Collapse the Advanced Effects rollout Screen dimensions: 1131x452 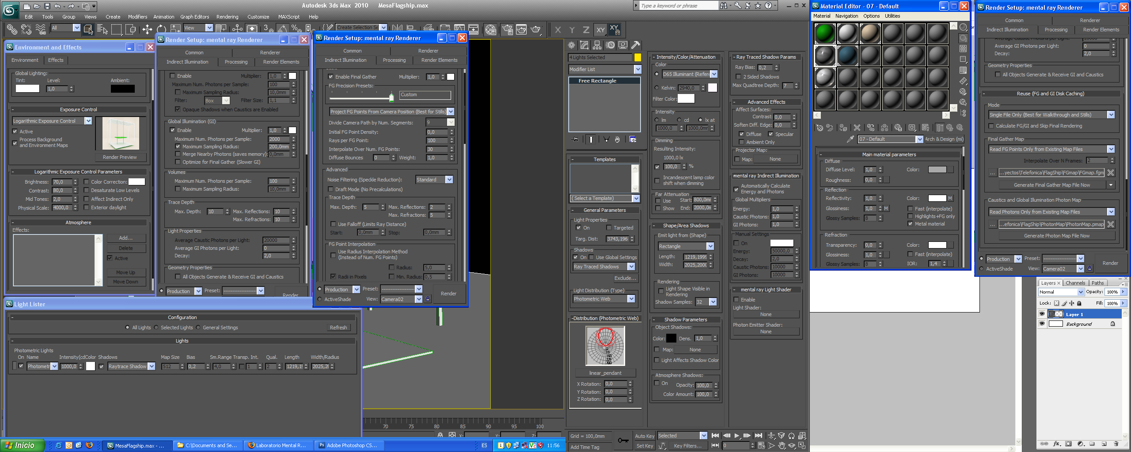tap(766, 102)
